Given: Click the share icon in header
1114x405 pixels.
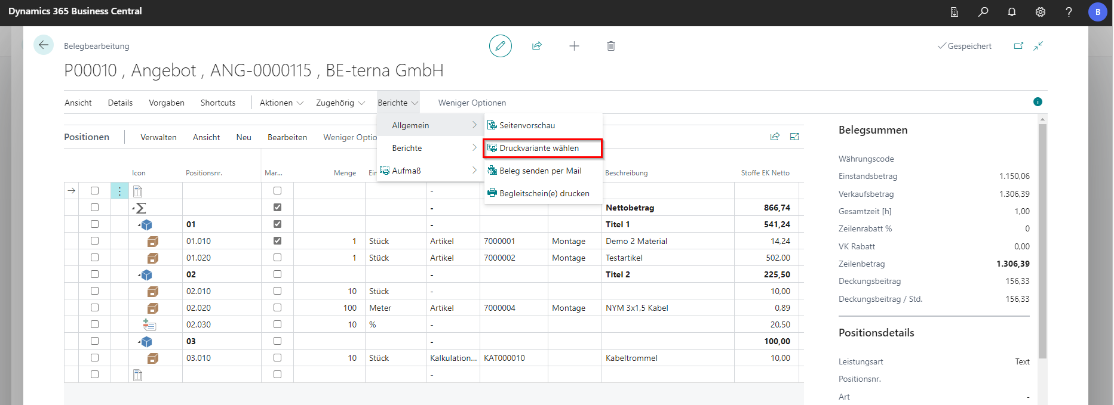Looking at the screenshot, I should tap(537, 46).
